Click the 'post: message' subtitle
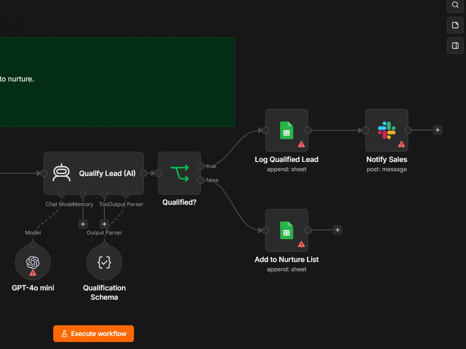 tap(387, 169)
